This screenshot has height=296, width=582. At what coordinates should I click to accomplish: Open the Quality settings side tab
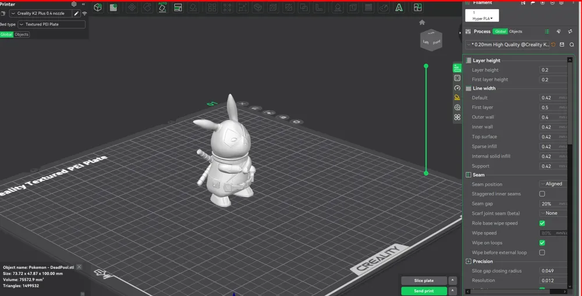click(x=457, y=68)
